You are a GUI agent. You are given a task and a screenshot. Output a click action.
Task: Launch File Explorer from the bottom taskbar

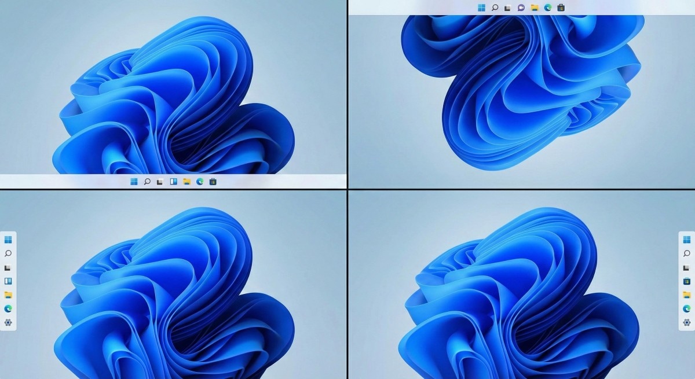tap(186, 182)
